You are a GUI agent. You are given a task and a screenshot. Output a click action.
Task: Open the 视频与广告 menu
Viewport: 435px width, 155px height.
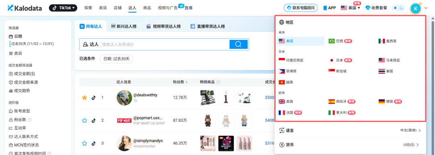coord(168,8)
